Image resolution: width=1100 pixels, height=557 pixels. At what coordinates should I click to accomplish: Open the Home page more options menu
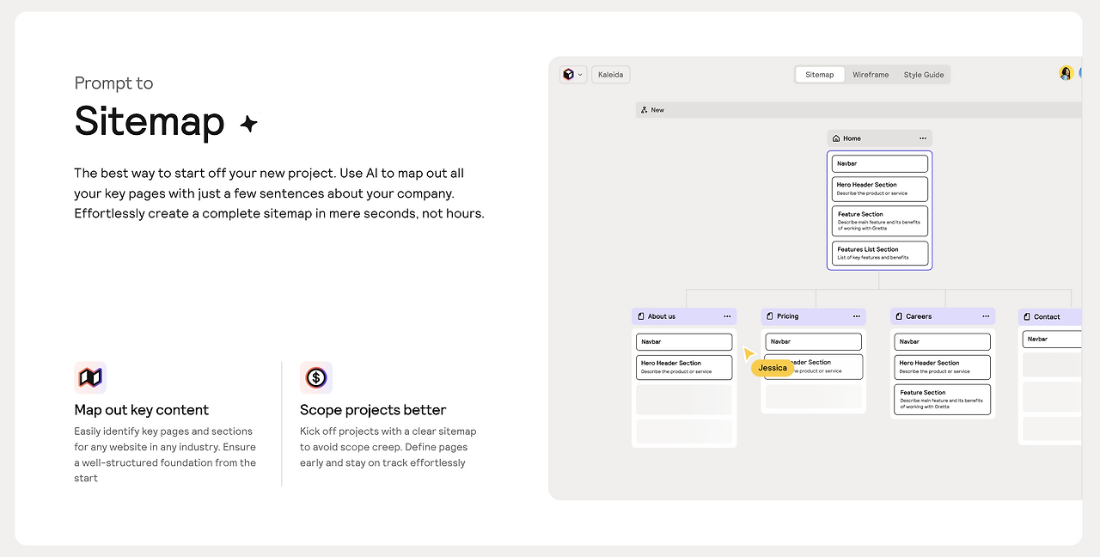[x=923, y=138]
